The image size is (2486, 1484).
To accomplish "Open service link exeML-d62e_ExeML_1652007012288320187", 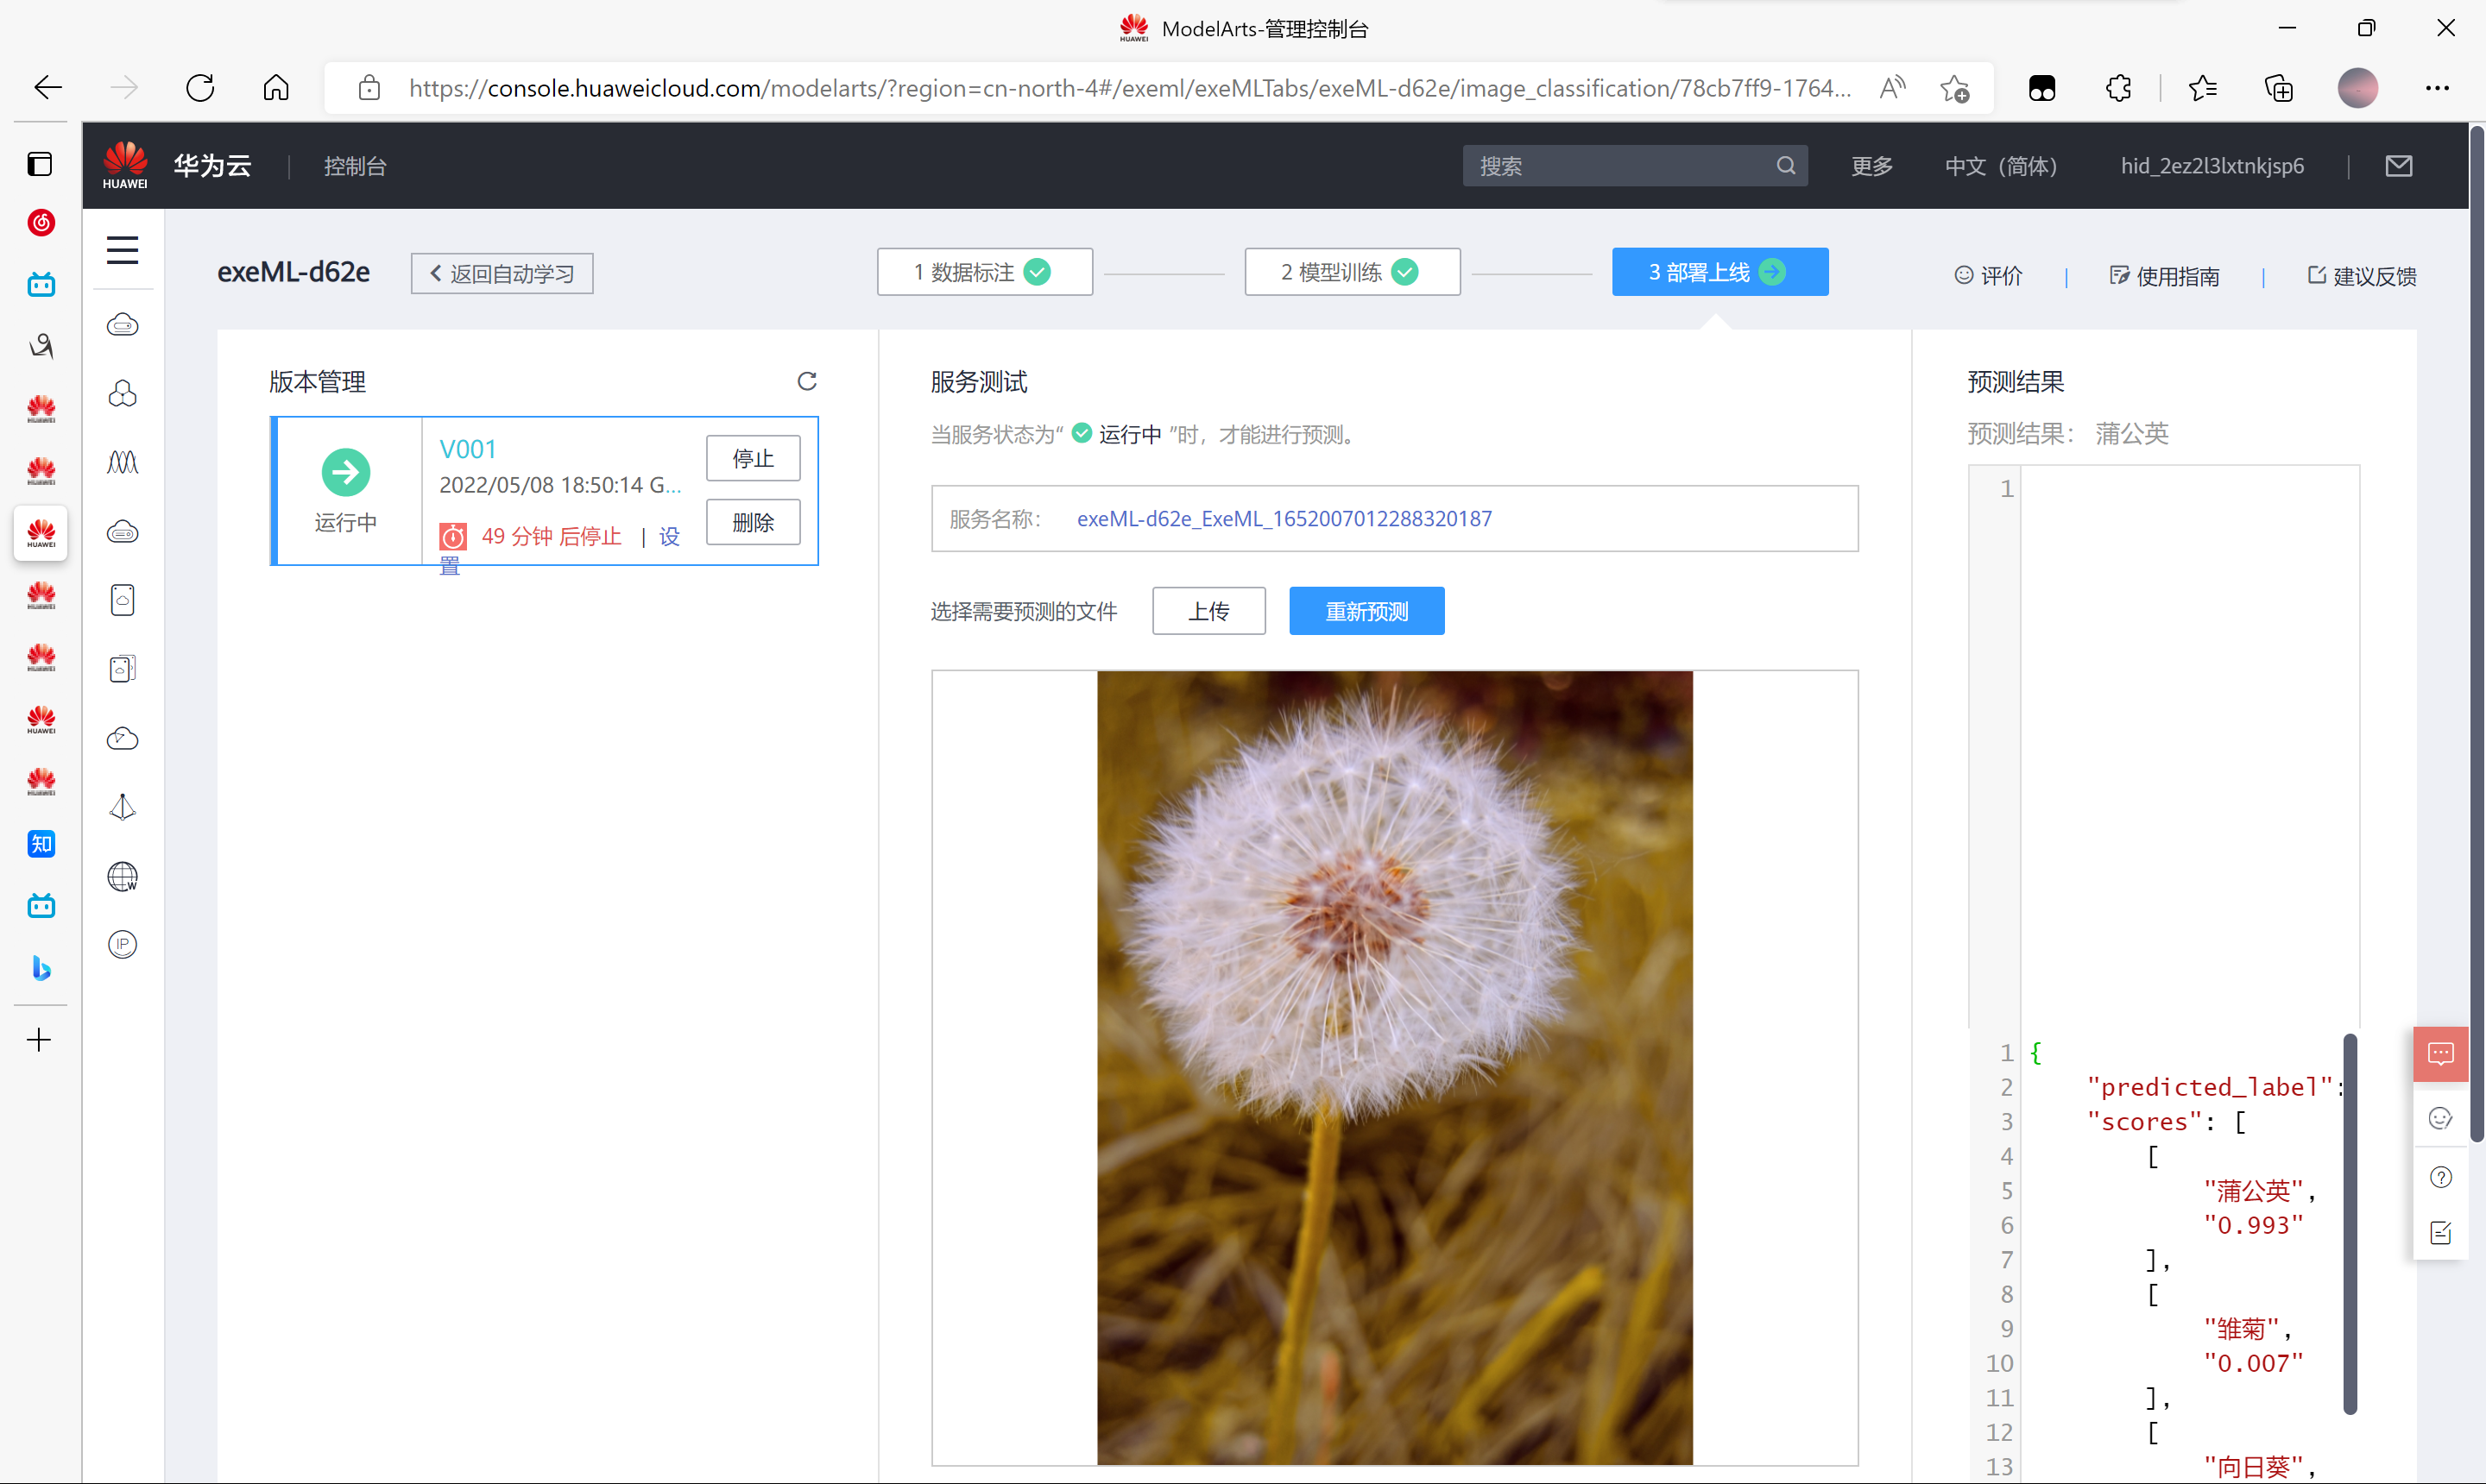I will [x=1284, y=519].
